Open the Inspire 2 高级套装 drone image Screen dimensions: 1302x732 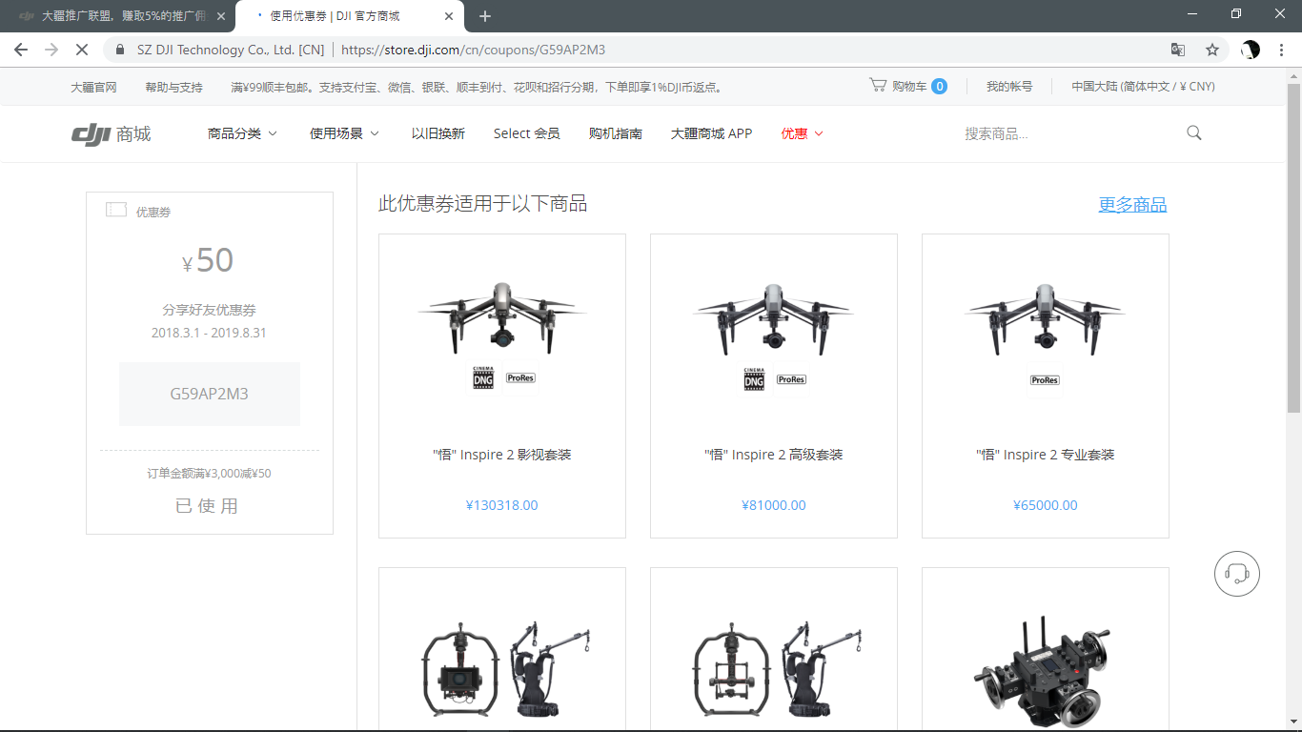click(x=774, y=335)
